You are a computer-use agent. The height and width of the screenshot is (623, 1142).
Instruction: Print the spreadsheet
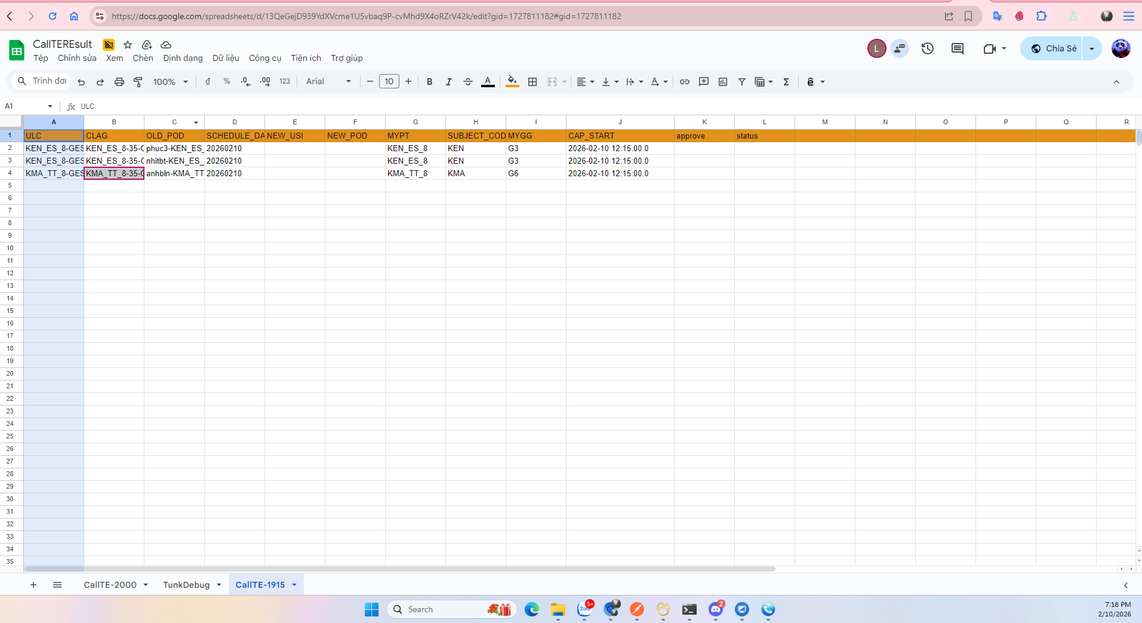pyautogui.click(x=119, y=82)
